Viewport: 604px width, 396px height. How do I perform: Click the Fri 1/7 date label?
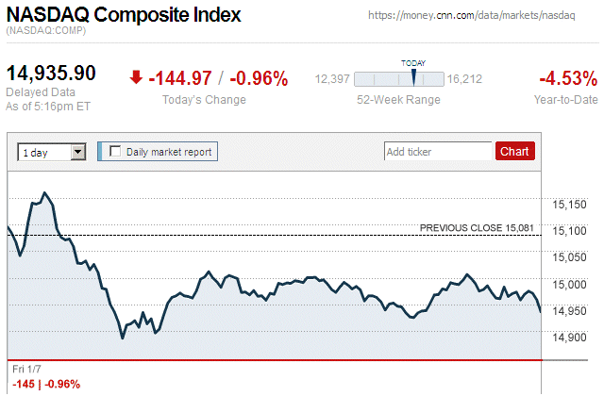click(28, 368)
